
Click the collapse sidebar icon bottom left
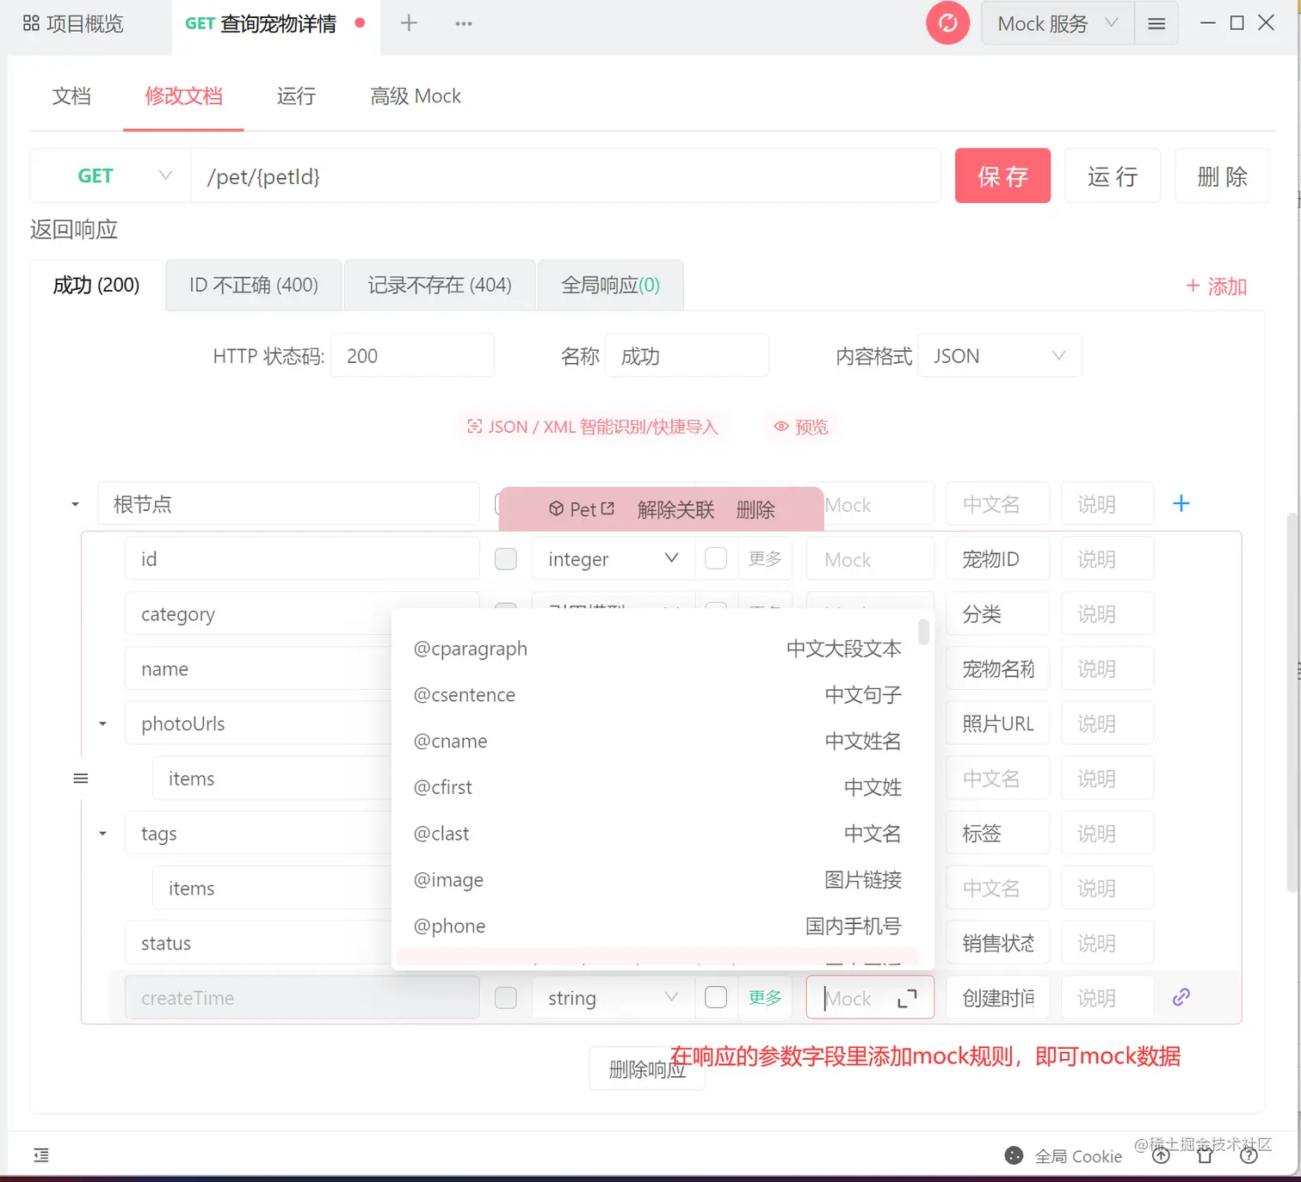[x=40, y=1154]
